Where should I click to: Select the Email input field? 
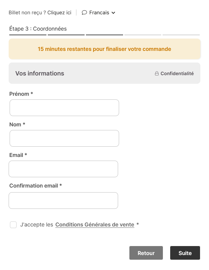pyautogui.click(x=63, y=169)
